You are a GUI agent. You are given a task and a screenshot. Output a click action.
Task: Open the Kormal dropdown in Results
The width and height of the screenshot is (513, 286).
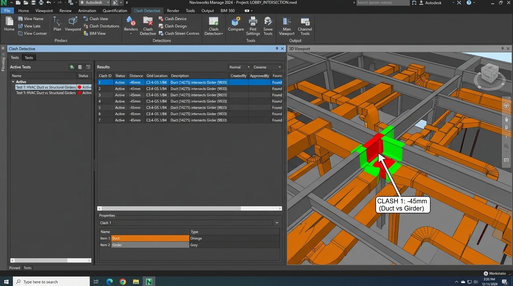tap(239, 67)
